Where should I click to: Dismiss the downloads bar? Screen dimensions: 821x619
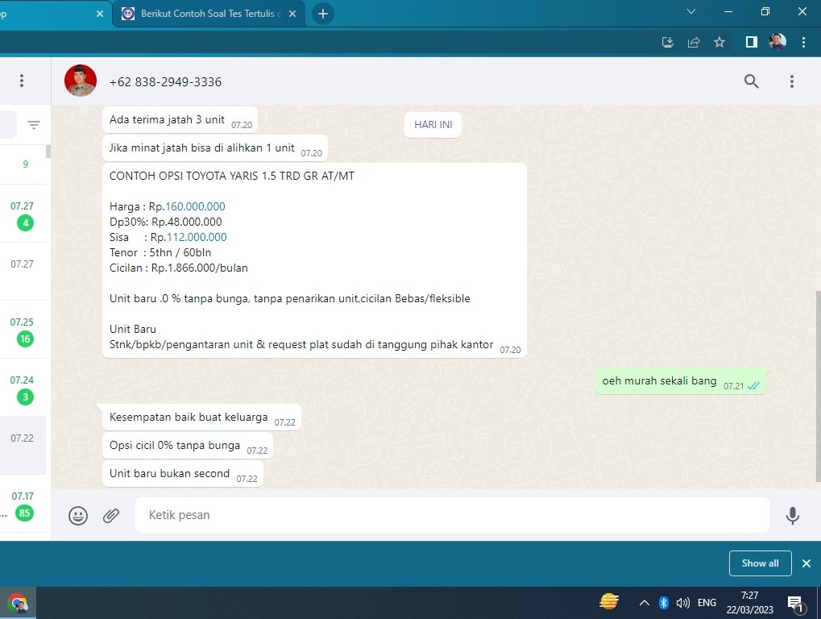pos(806,563)
